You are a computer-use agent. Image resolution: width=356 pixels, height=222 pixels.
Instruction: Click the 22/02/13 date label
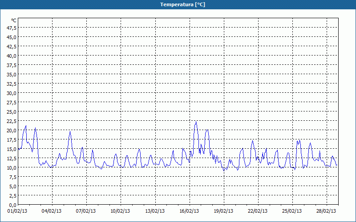(258, 211)
